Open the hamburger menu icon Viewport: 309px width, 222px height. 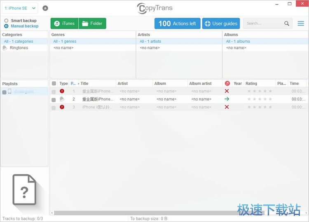[x=301, y=23]
